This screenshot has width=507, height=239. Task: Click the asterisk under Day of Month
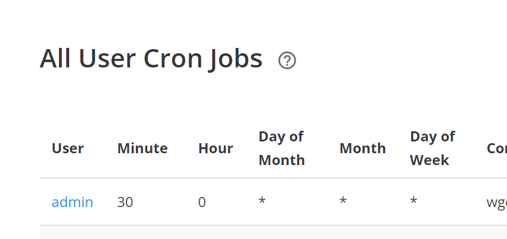262,201
